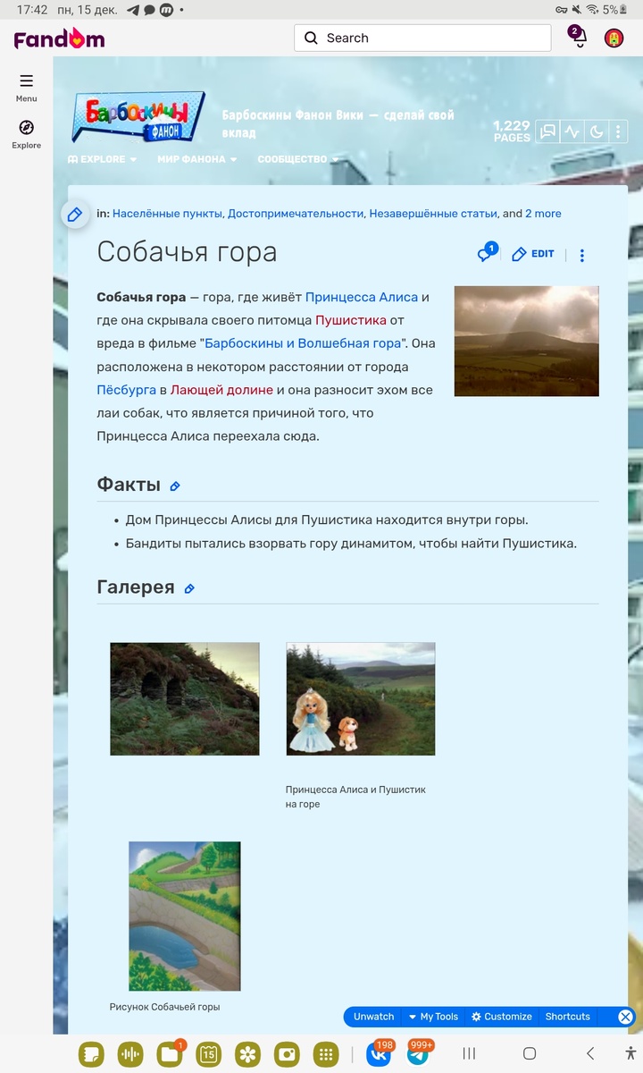Open the Telegram app with 999+ badge
This screenshot has height=1073, width=643.
coord(418,1054)
